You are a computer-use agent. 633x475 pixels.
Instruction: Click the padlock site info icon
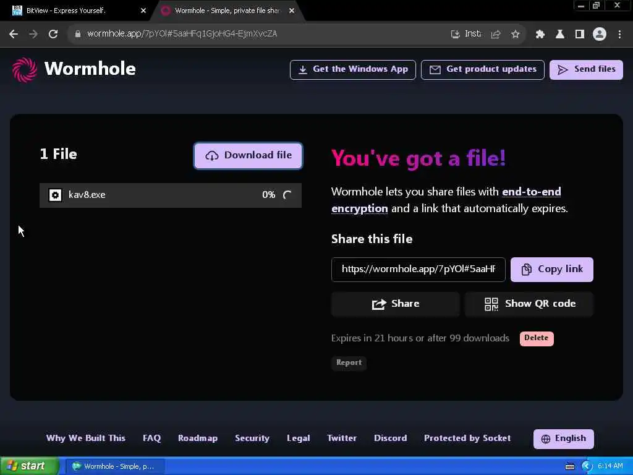pyautogui.click(x=78, y=34)
